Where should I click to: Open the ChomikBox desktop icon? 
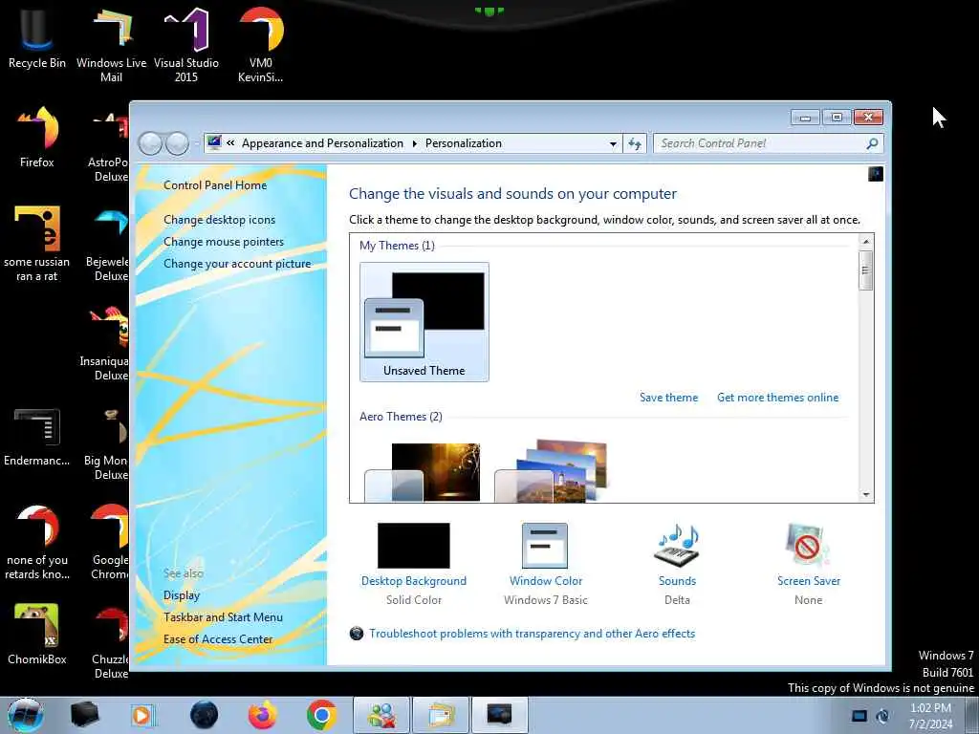point(36,634)
